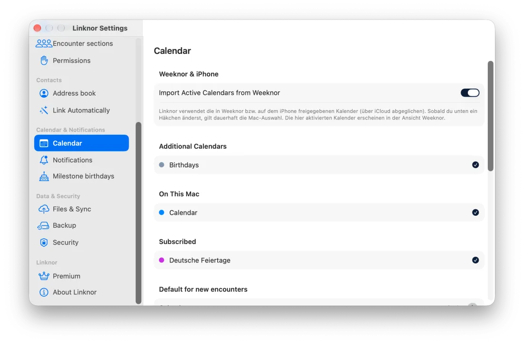The image size is (524, 344).
Task: Uncheck the Deutsche Feiertage checkmark
Action: pyautogui.click(x=475, y=260)
